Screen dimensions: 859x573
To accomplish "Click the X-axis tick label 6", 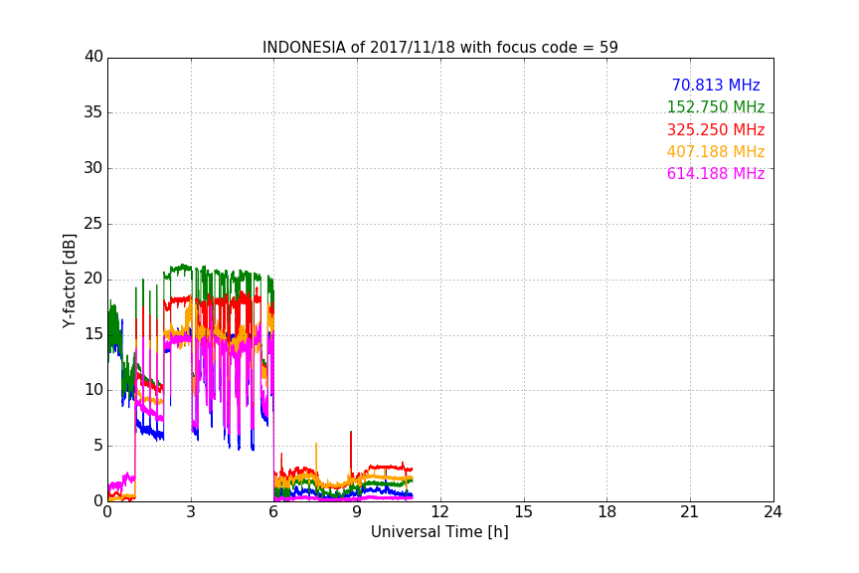I will coord(274,512).
